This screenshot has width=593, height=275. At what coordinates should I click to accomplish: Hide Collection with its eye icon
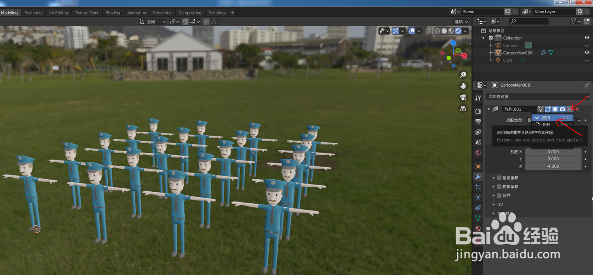point(587,38)
